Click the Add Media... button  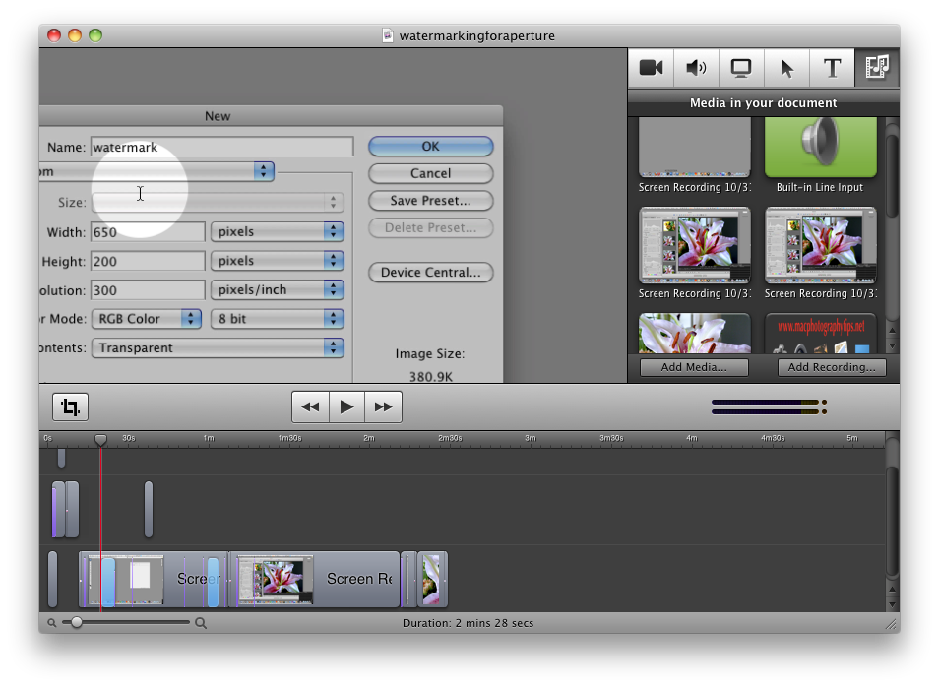(694, 367)
